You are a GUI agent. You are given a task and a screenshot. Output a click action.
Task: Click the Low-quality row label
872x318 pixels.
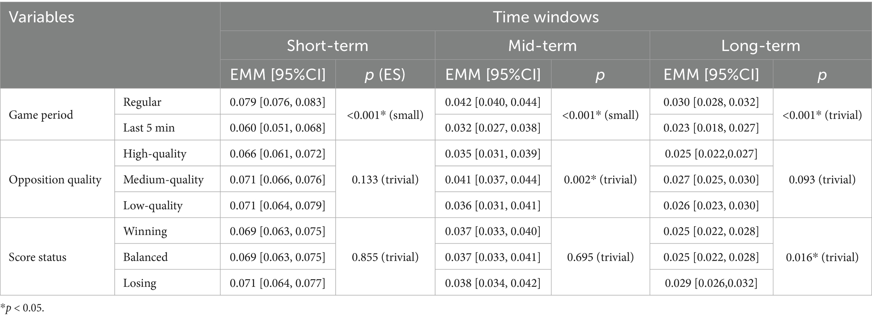153,206
